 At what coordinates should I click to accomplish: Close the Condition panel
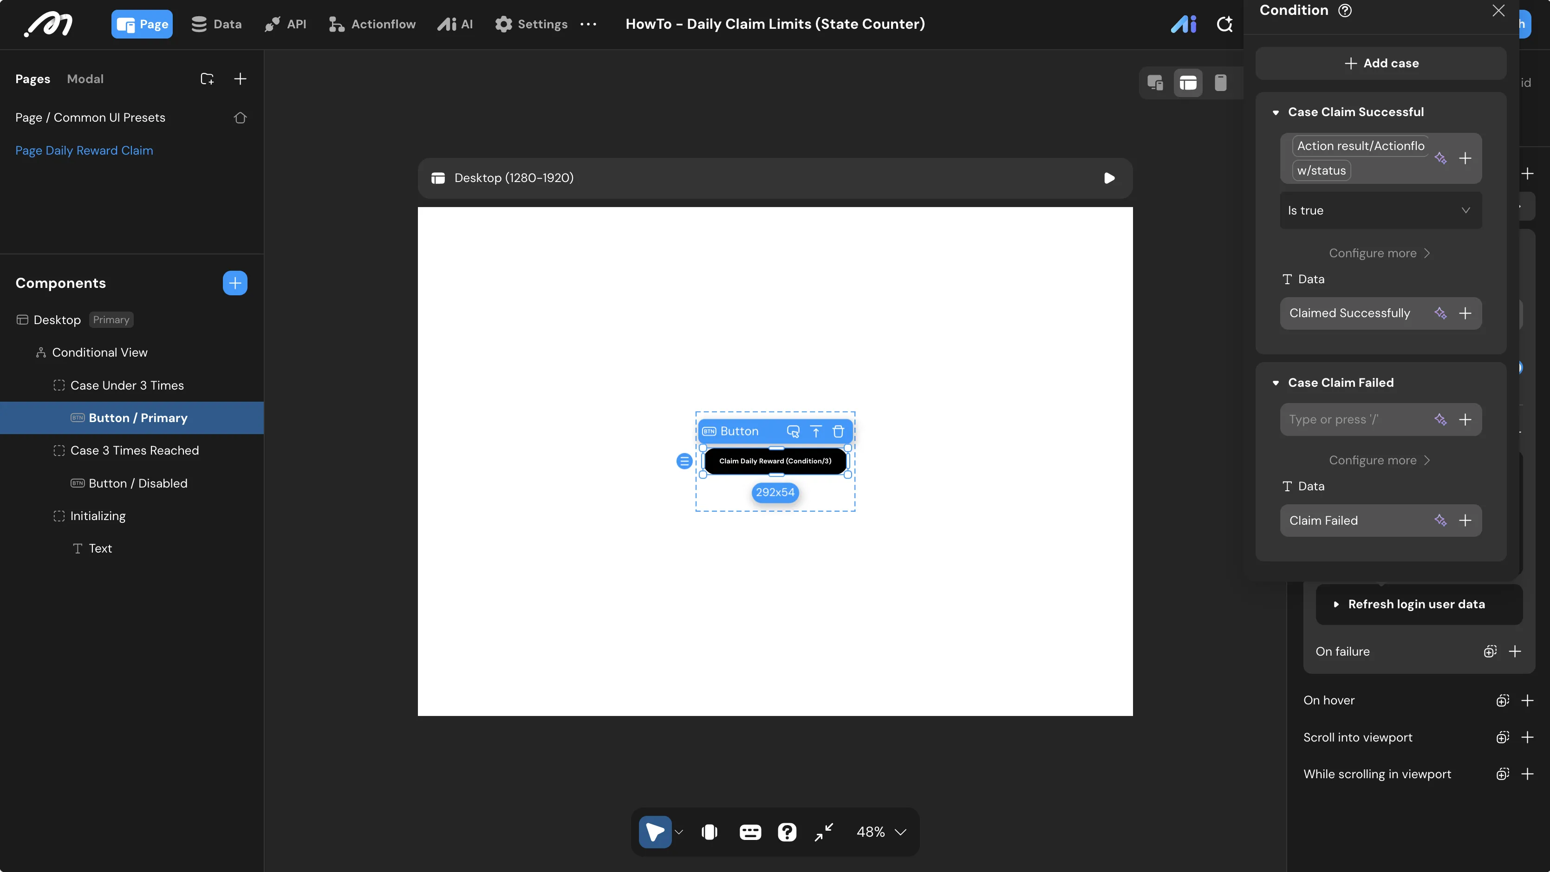1498,10
